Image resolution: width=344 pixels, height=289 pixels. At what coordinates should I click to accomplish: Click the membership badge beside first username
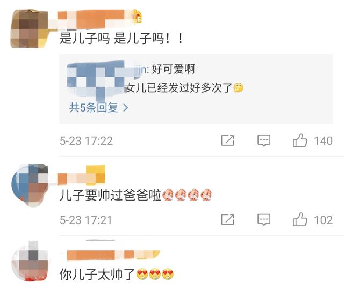[x=137, y=16]
